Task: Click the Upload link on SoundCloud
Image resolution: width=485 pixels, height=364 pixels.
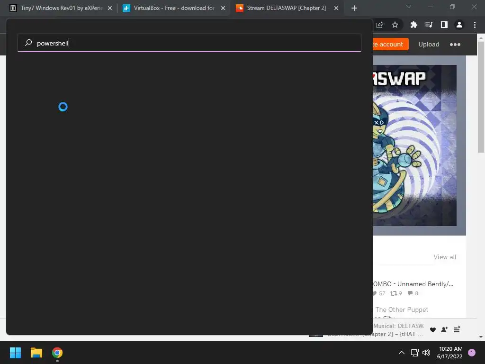Action: tap(429, 44)
